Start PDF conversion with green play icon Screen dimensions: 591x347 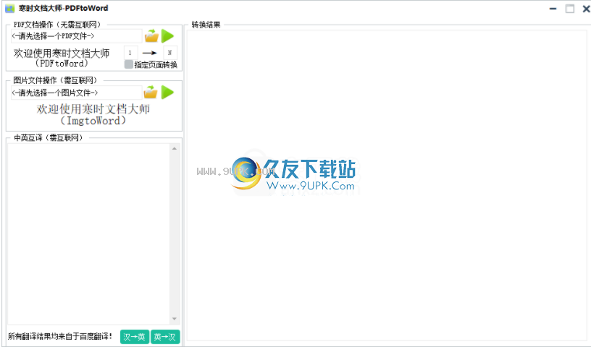pos(168,36)
